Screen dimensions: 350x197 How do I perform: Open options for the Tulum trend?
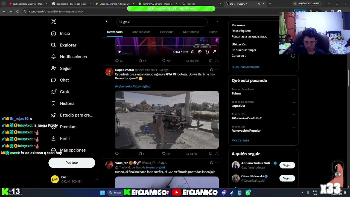293,90
